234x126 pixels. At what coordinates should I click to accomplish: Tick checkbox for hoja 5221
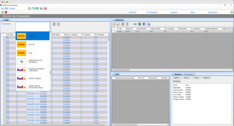[x=4, y=110]
